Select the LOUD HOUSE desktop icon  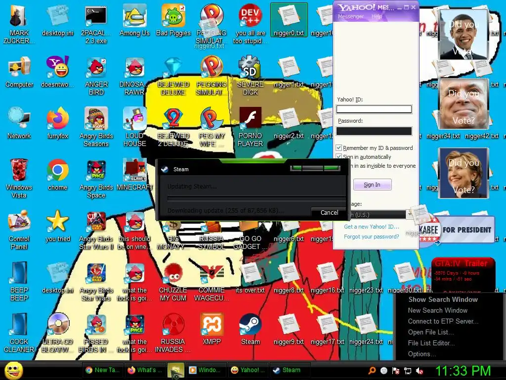[134, 127]
